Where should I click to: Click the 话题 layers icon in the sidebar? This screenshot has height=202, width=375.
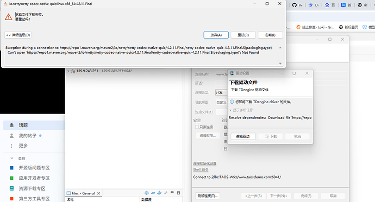(11, 125)
